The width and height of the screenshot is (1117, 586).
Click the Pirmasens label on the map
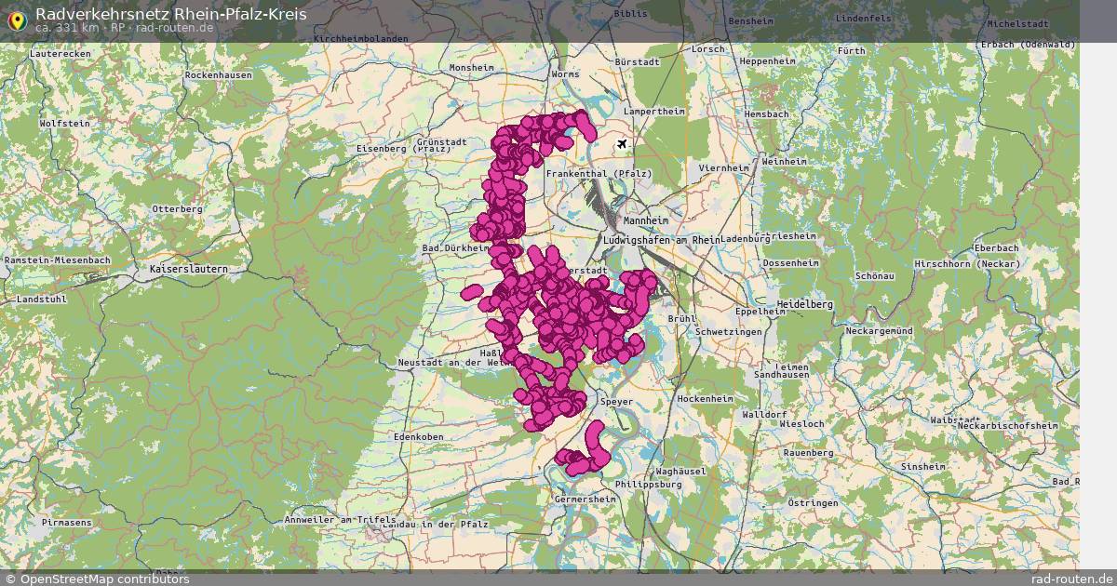pyautogui.click(x=66, y=523)
